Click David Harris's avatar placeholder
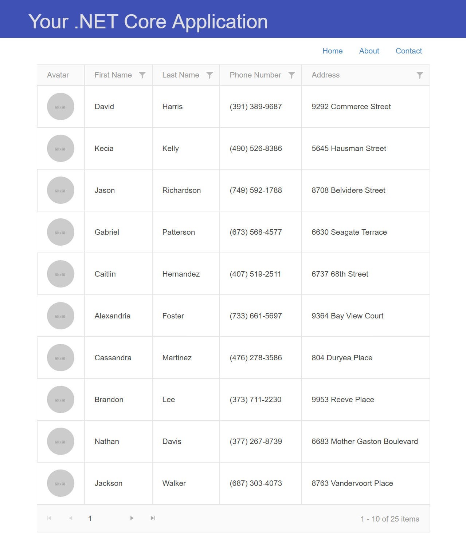 tap(60, 106)
